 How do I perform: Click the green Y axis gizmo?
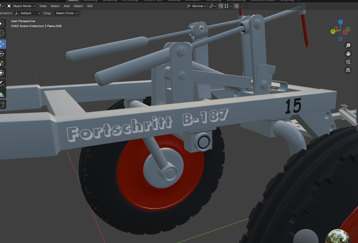point(333,32)
